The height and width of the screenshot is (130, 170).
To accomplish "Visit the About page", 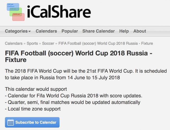I will pos(140,31).
